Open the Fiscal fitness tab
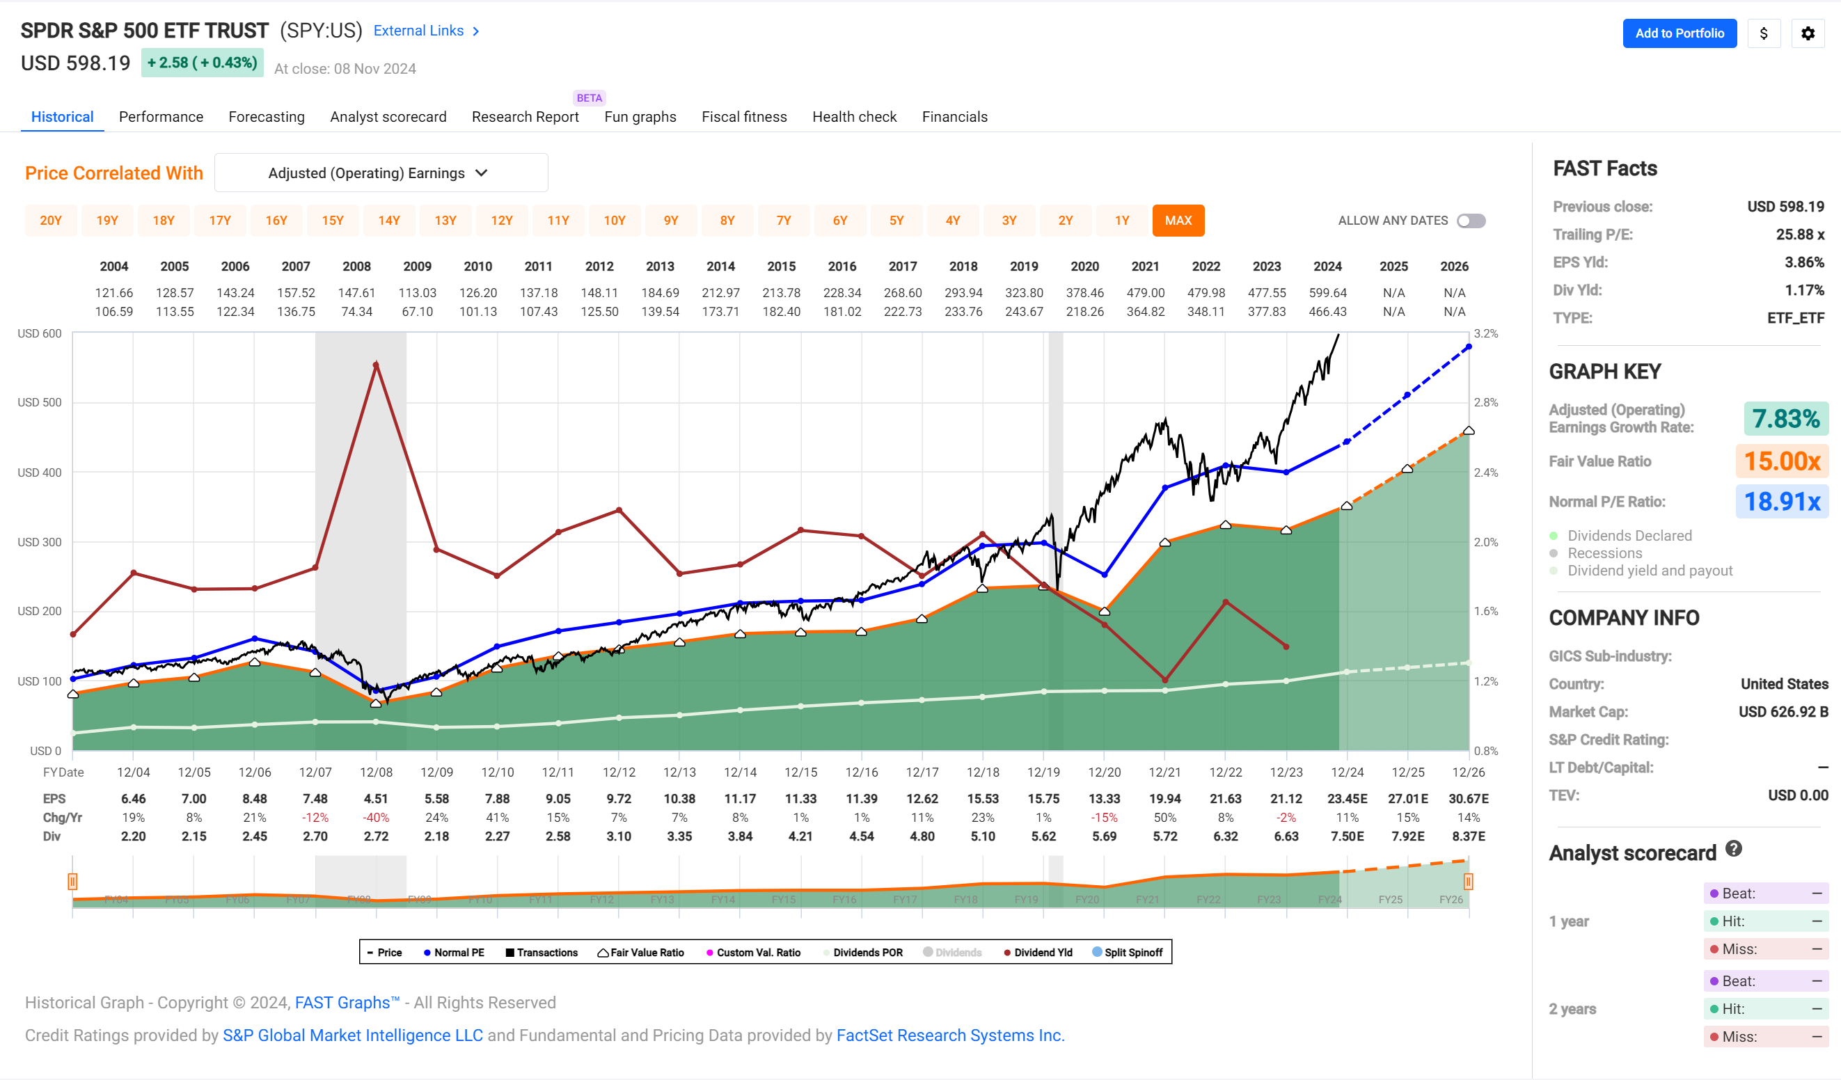 click(745, 117)
